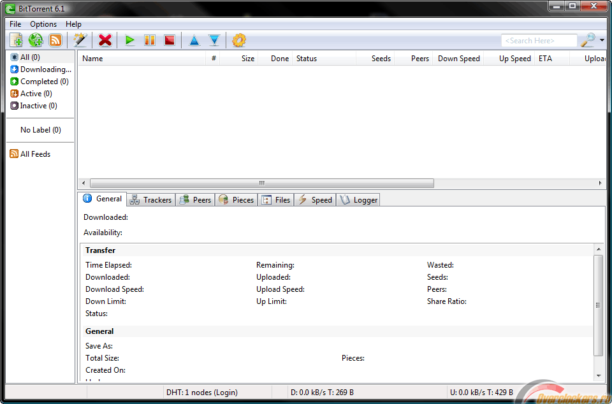Click the red X Remove icon

point(105,40)
